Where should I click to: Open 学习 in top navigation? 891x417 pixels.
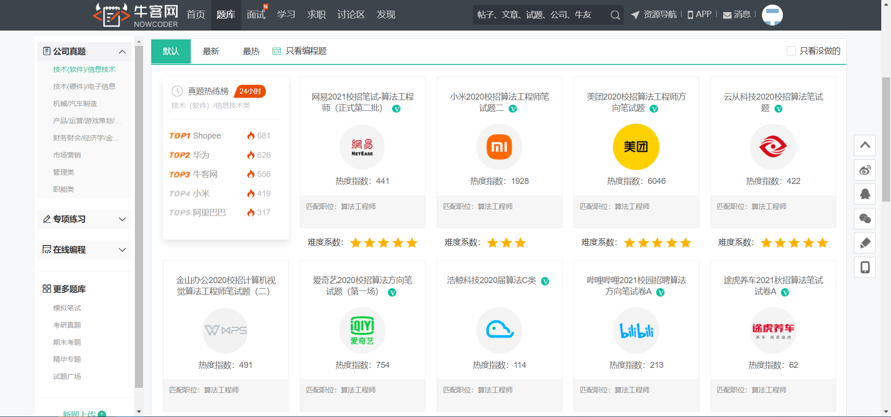point(286,15)
